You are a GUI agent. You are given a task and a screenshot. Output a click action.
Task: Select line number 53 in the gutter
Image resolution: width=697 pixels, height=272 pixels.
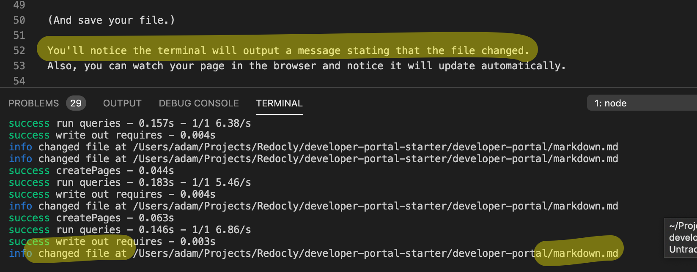pos(19,66)
